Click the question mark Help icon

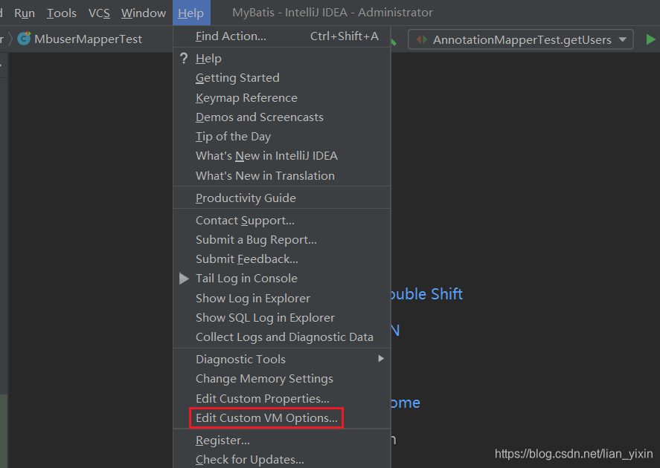tap(184, 58)
